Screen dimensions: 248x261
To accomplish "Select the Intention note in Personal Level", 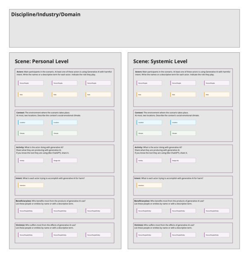I will click(31, 185).
